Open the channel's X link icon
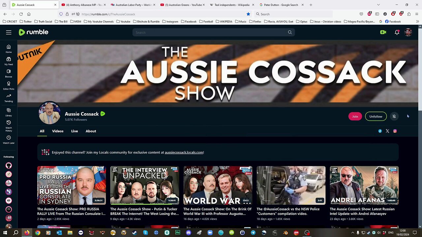 tap(387, 131)
